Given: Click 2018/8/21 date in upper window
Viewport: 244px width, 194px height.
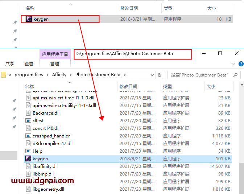Looking at the screenshot, I should pyautogui.click(x=138, y=19).
